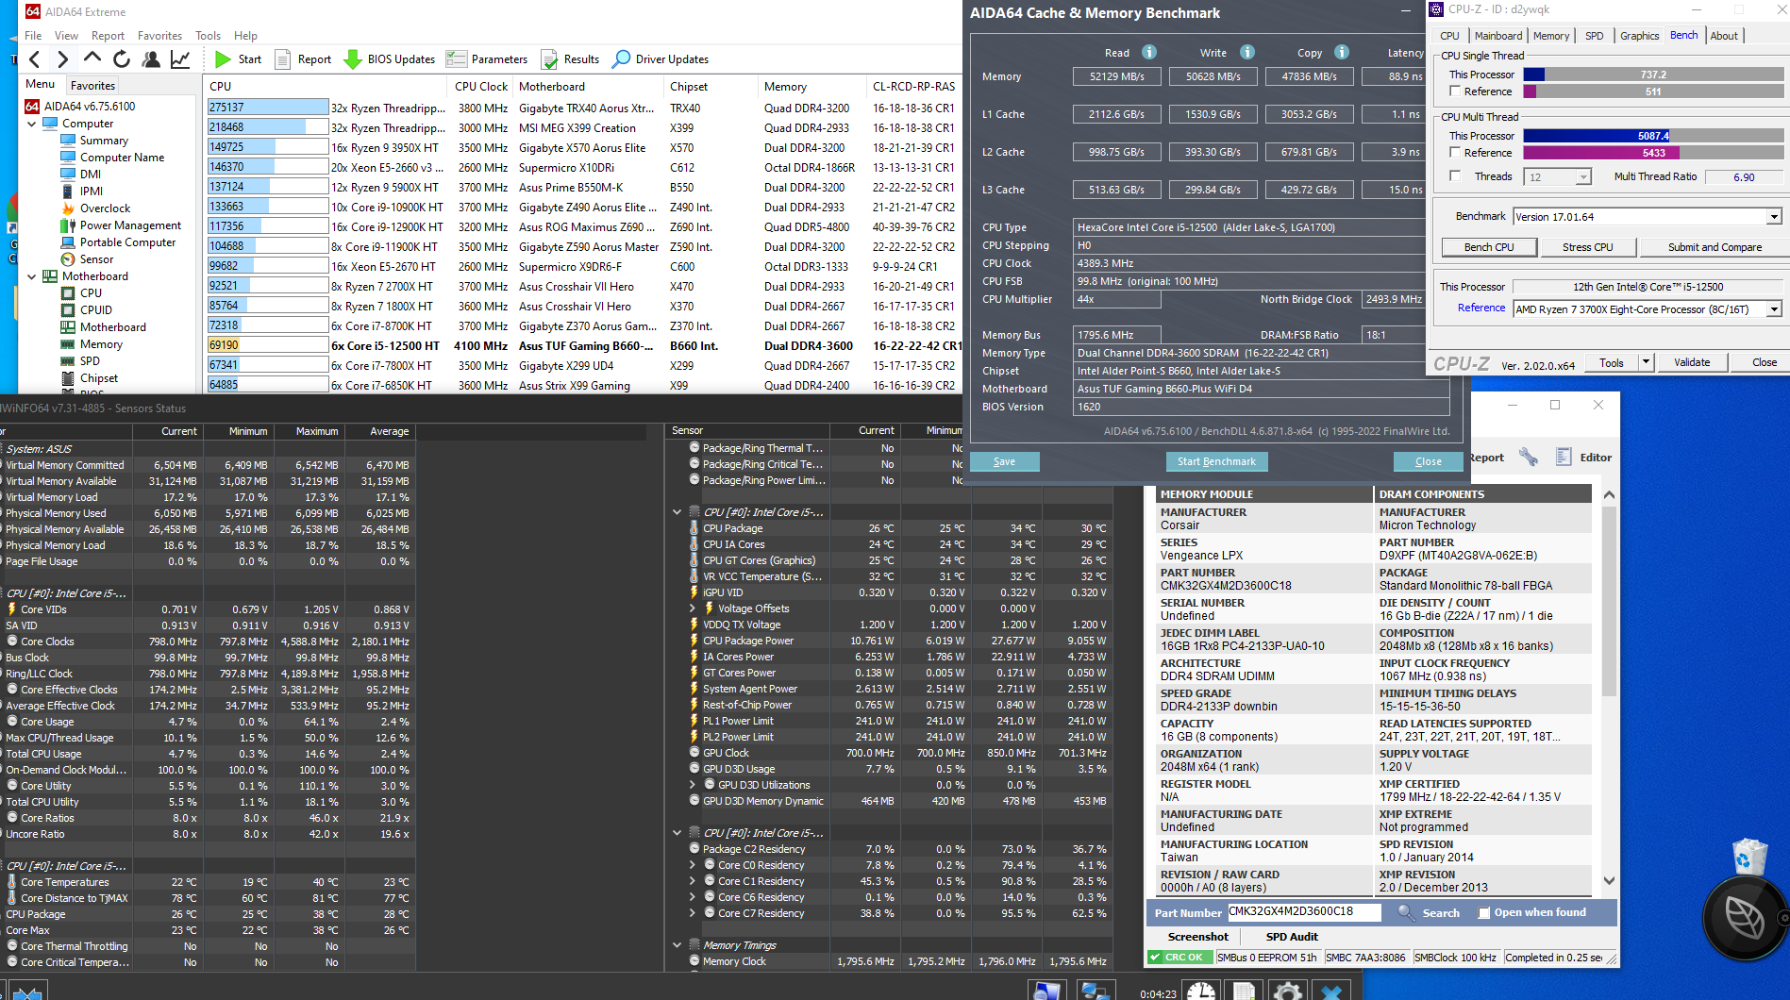Click HWiNFO clock timer icon
This screenshot has height=1000, width=1790.
point(1201,991)
